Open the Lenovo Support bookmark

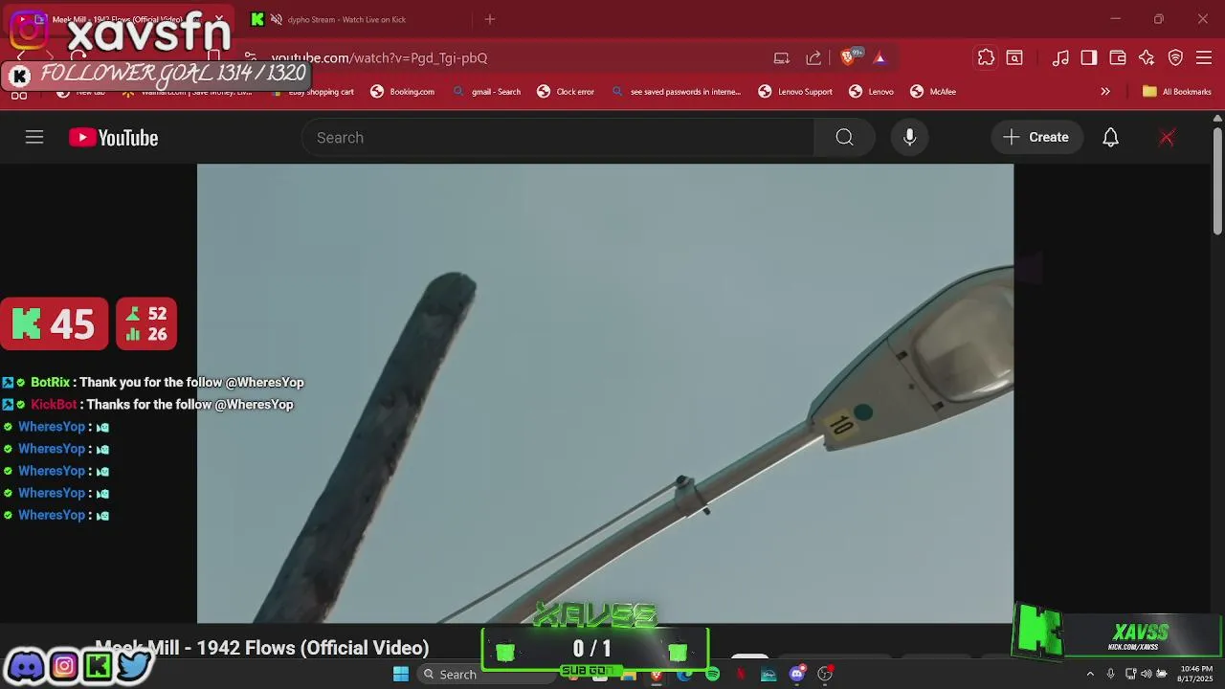pyautogui.click(x=795, y=92)
